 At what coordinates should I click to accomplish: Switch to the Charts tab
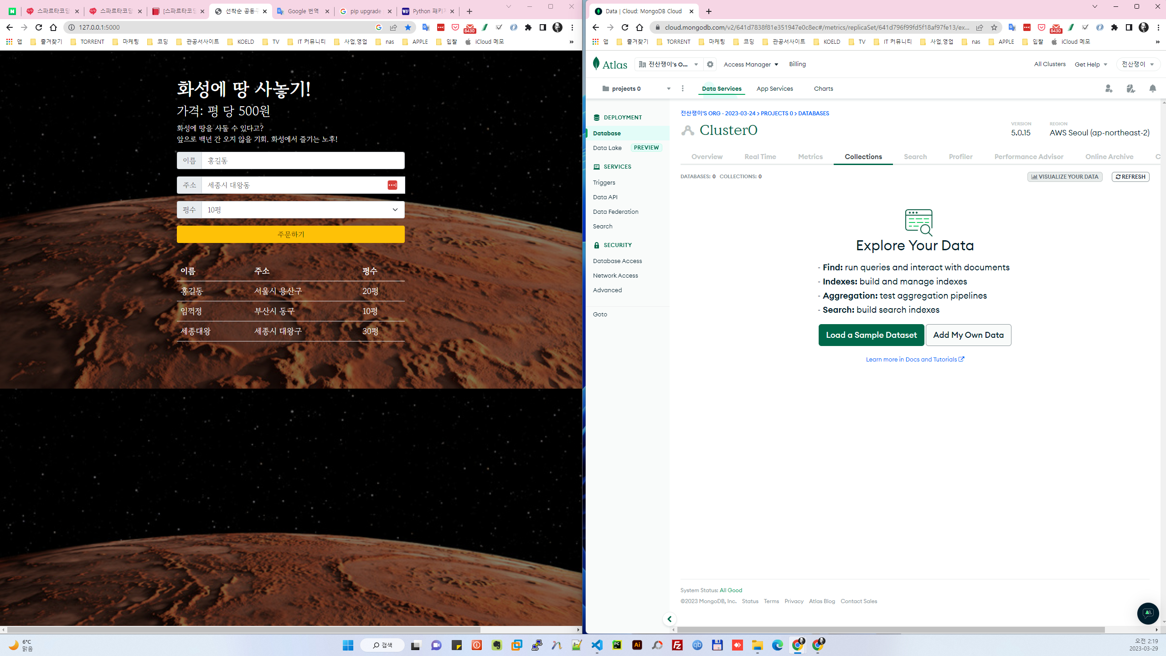click(x=823, y=88)
